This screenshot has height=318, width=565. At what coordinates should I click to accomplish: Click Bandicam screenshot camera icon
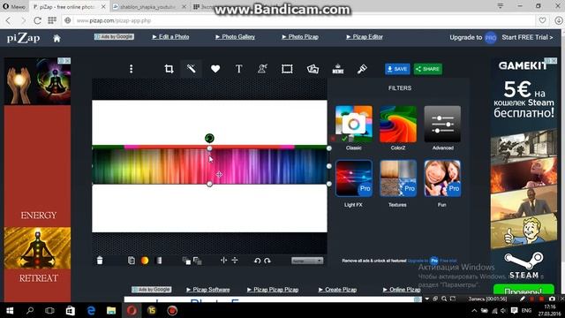tap(552, 299)
